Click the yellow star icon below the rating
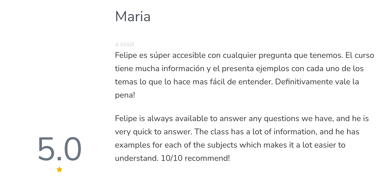The width and height of the screenshot is (382, 183). (x=59, y=169)
